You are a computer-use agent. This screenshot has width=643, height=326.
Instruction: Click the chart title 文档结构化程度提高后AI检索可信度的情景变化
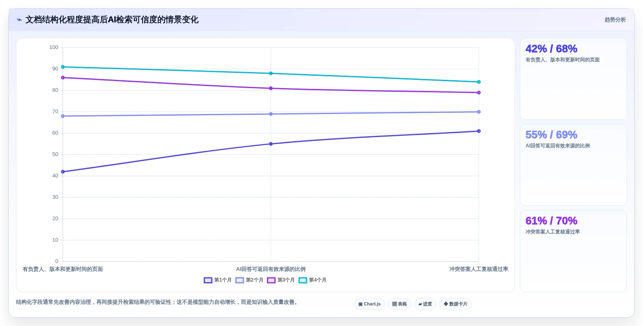coord(112,20)
